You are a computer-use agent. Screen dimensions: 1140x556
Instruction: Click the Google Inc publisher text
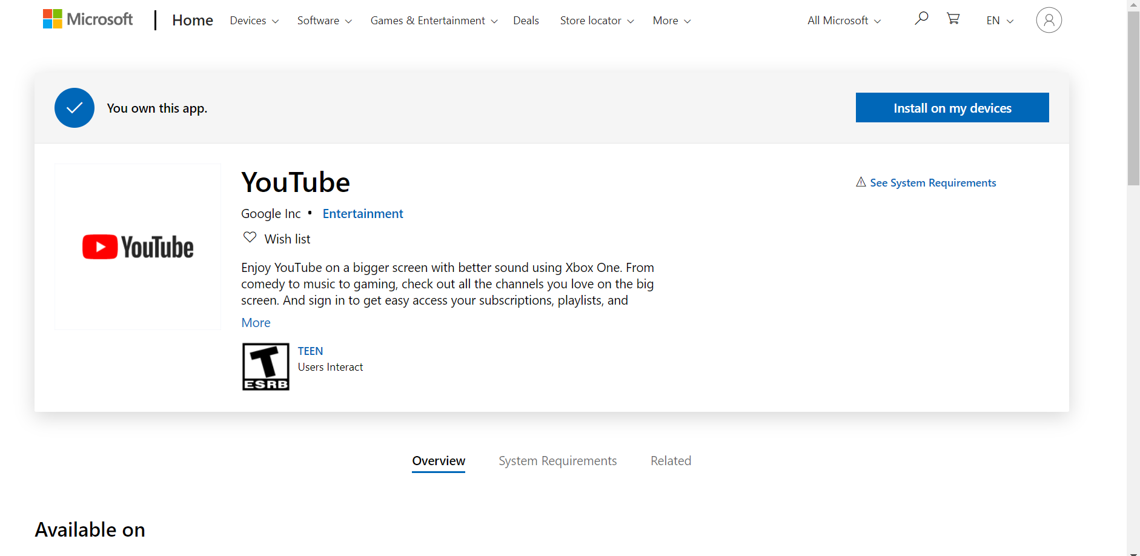pos(271,214)
